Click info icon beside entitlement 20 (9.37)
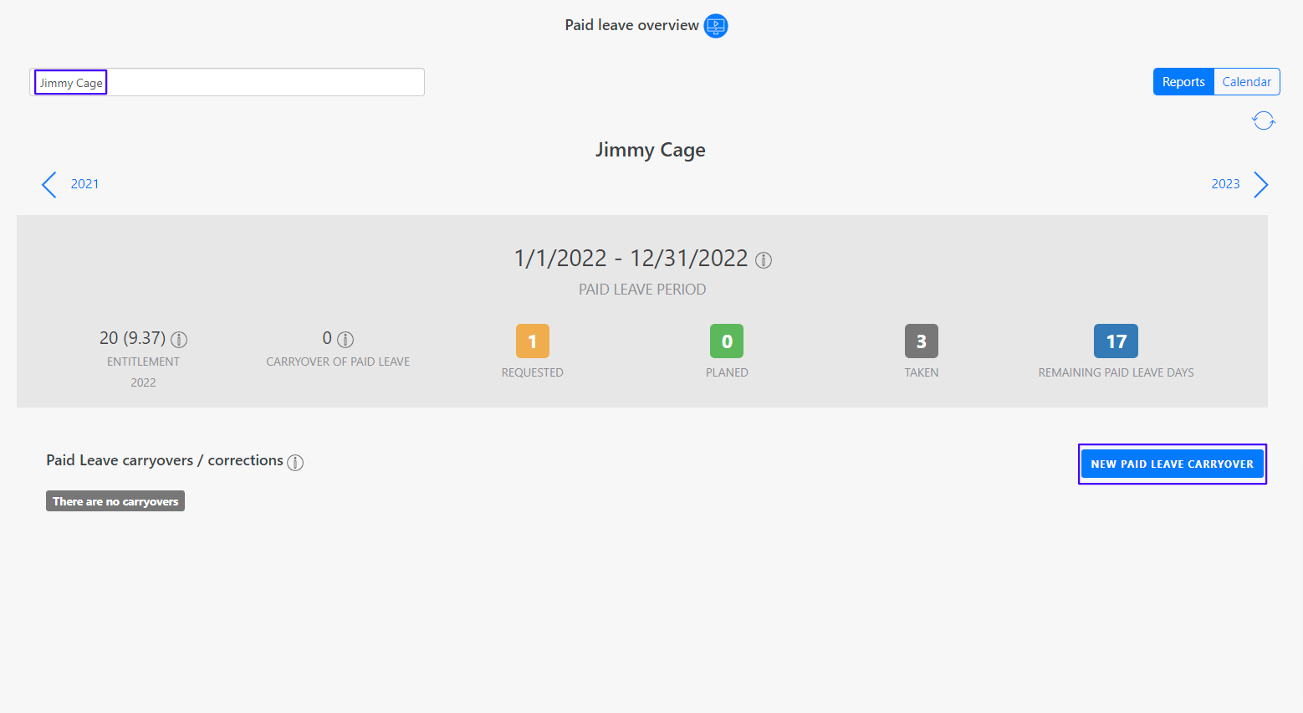This screenshot has width=1303, height=713. point(179,340)
